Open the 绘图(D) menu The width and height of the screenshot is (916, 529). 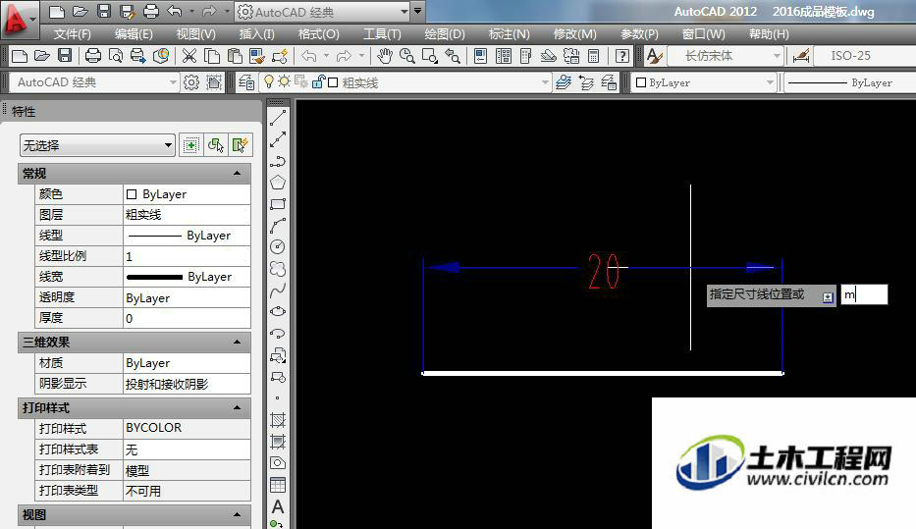(445, 34)
